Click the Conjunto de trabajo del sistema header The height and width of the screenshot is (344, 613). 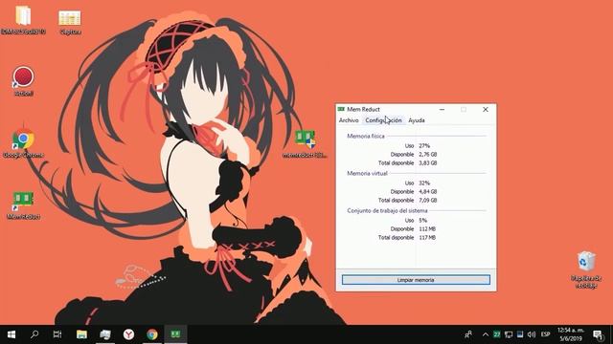387,210
